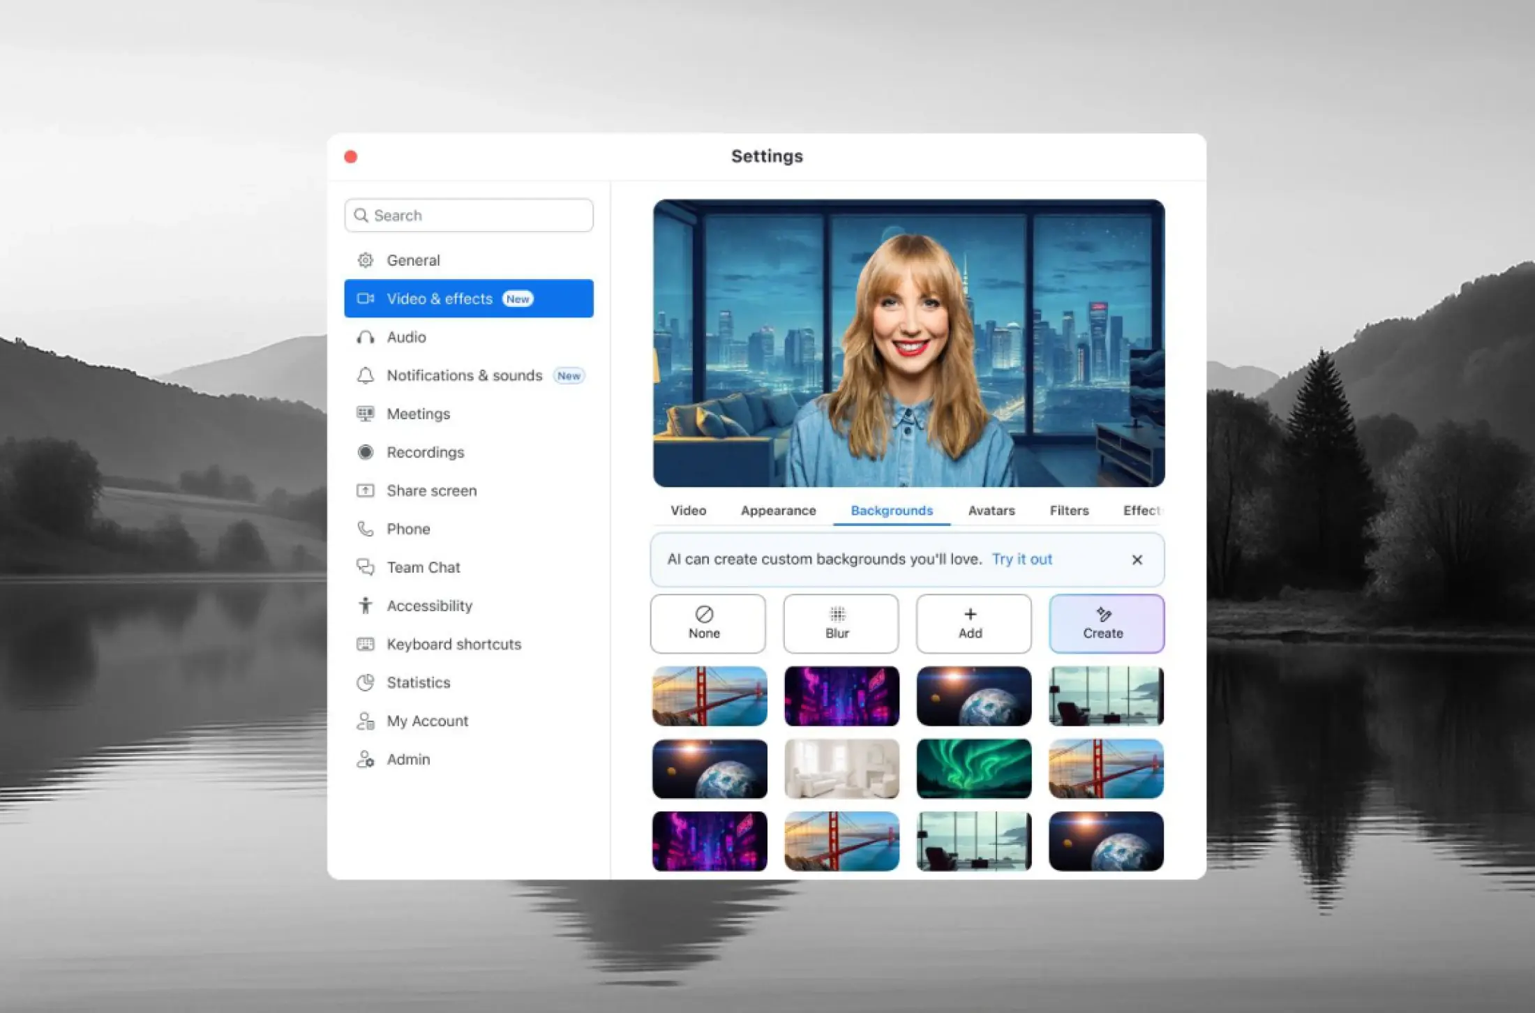Open Notifications & sounds bell icon
Image resolution: width=1535 pixels, height=1013 pixels.
coord(365,375)
